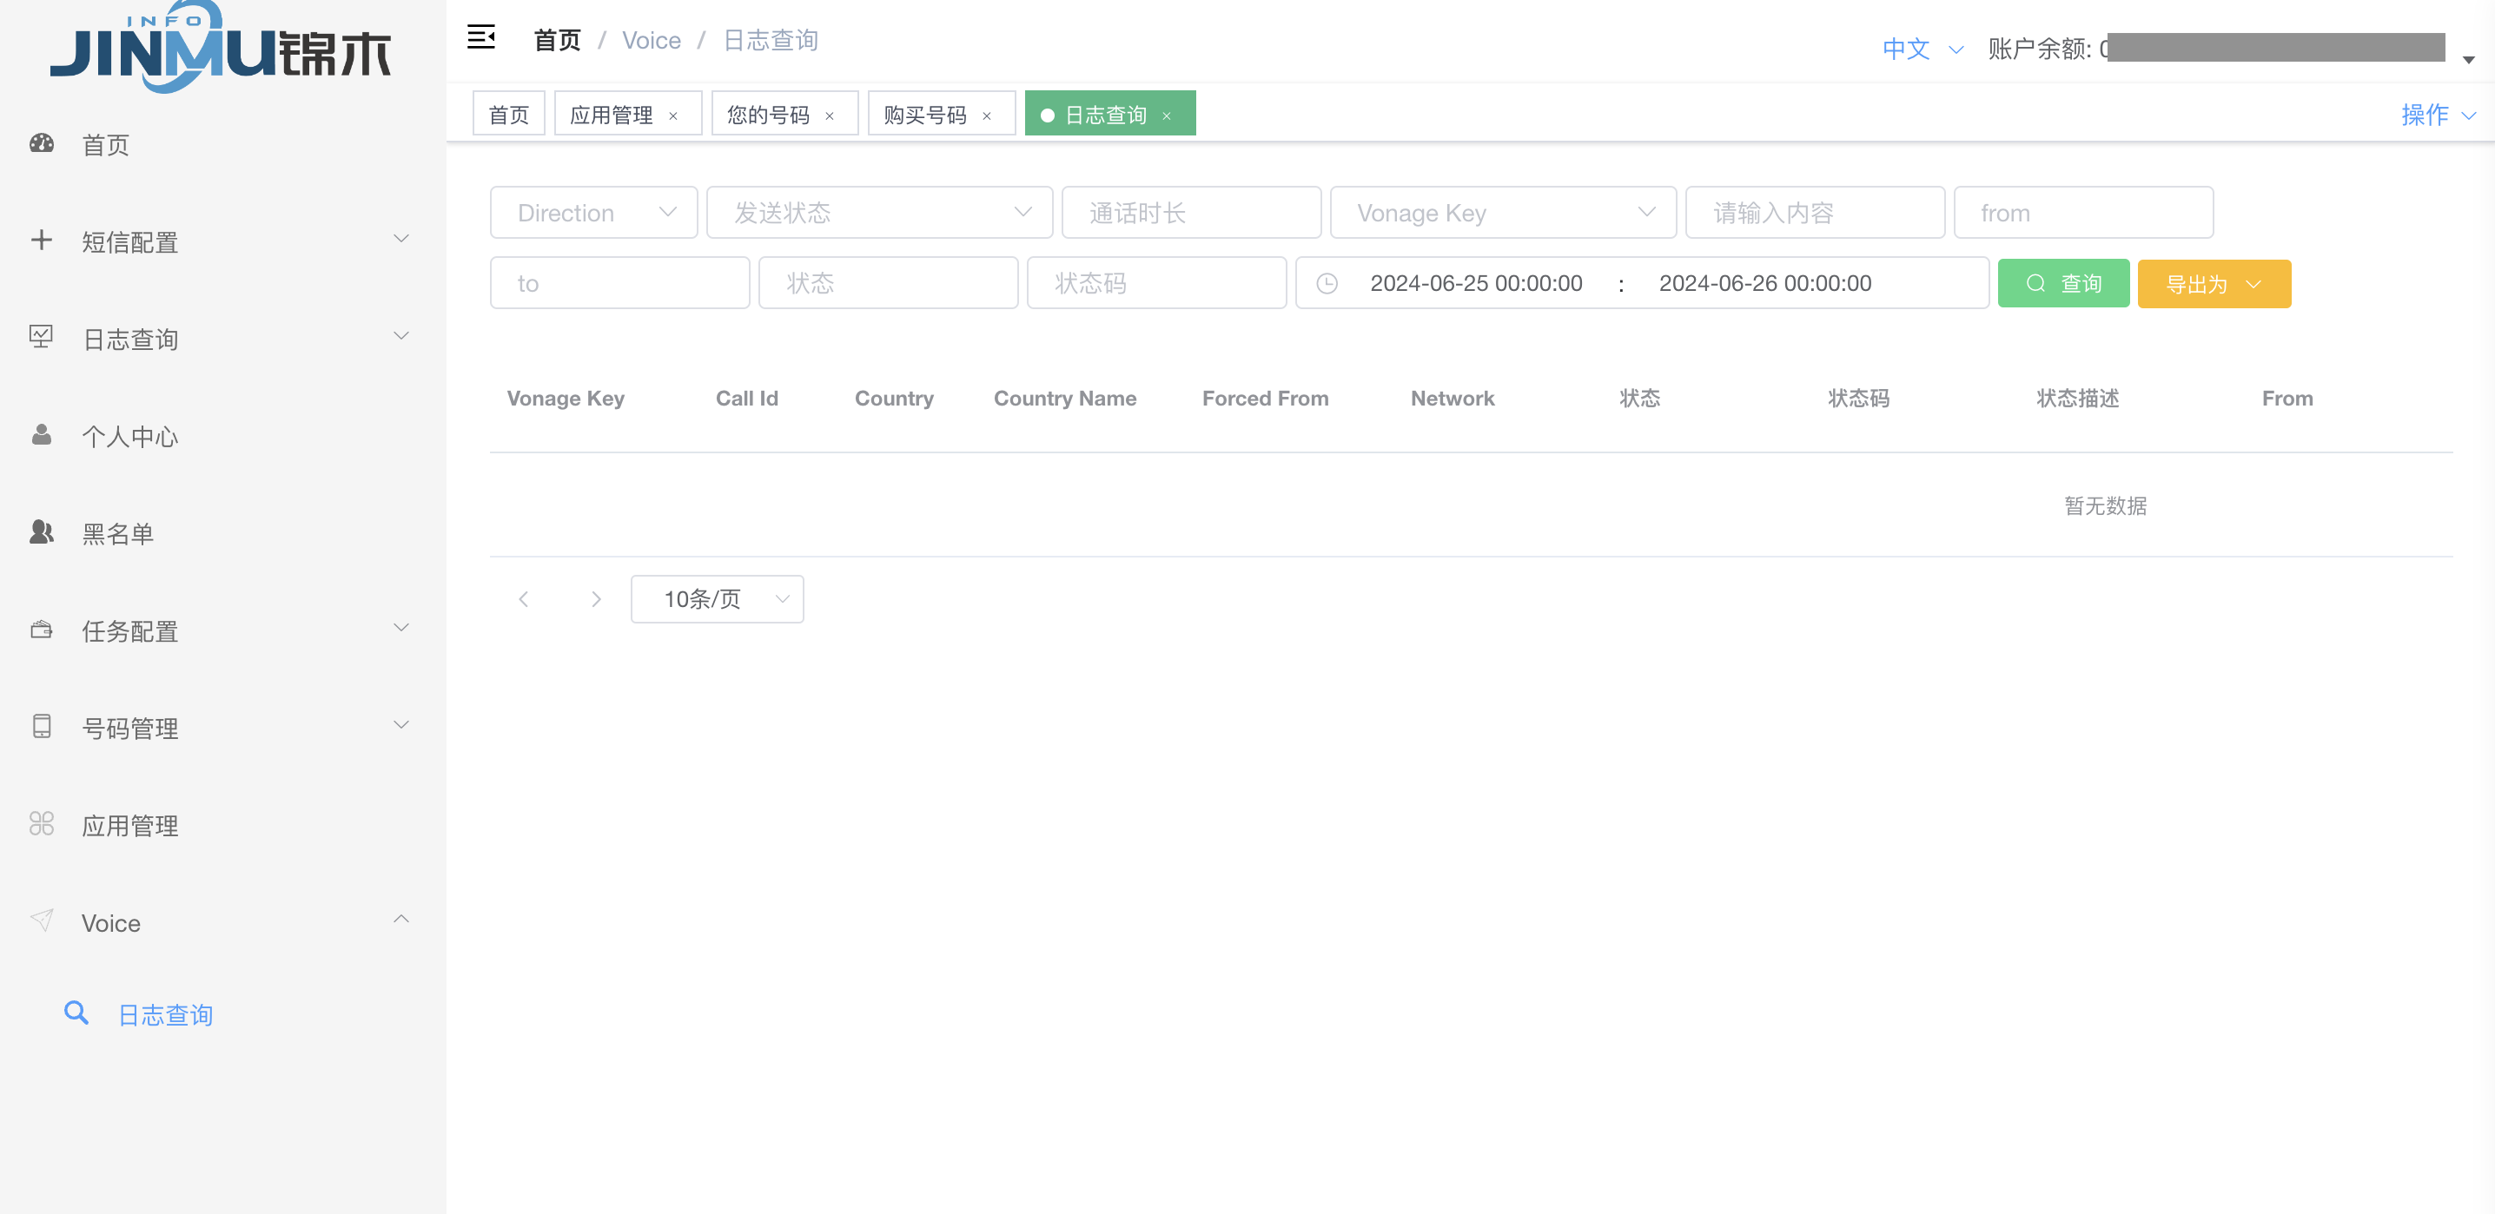Open Voice 日志查询 submenu link

pyautogui.click(x=165, y=1013)
